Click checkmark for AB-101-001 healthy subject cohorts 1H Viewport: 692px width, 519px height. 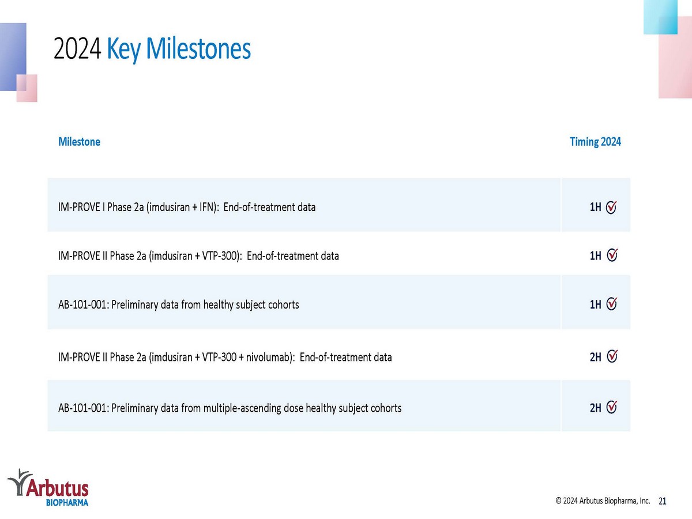[612, 304]
